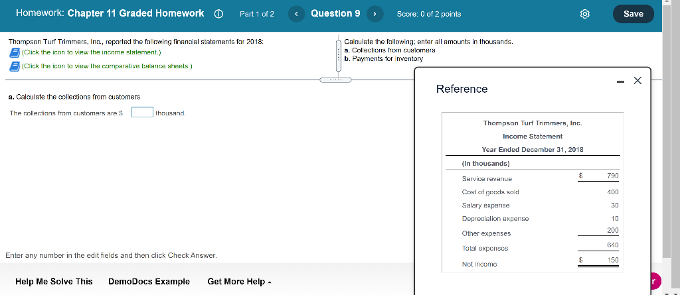Click the collections from customers input field

click(142, 113)
